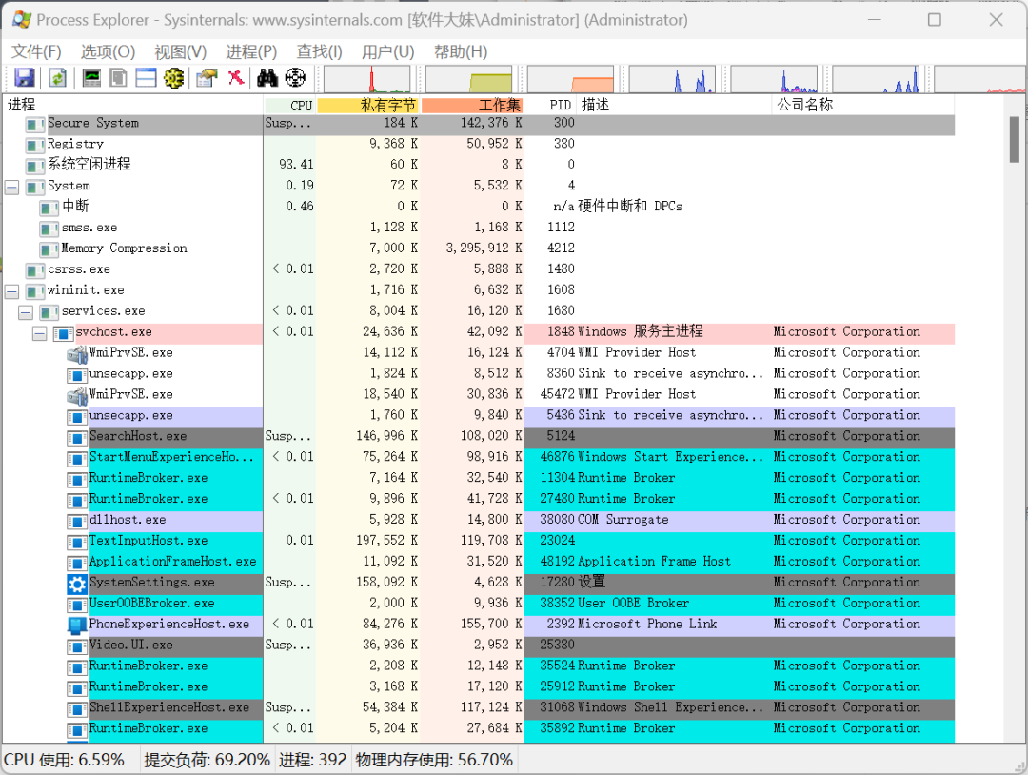Select csrss.exe process
The width and height of the screenshot is (1028, 775).
pos(79,269)
